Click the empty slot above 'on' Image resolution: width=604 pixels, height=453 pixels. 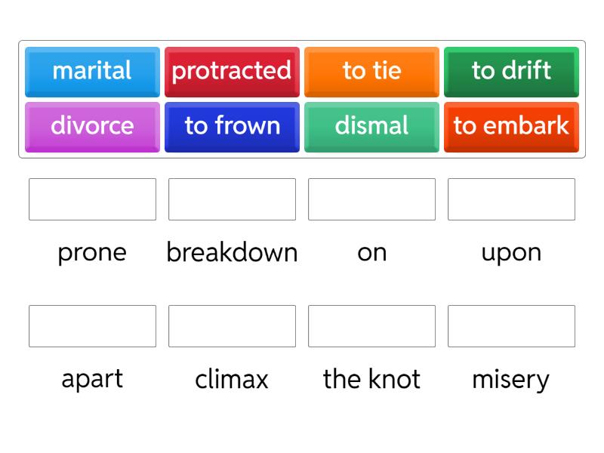371,199
